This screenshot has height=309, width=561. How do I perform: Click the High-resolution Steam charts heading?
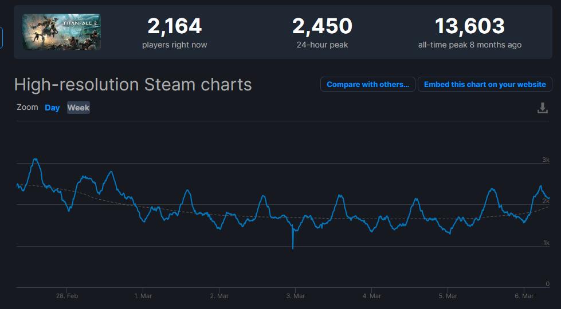pyautogui.click(x=133, y=85)
